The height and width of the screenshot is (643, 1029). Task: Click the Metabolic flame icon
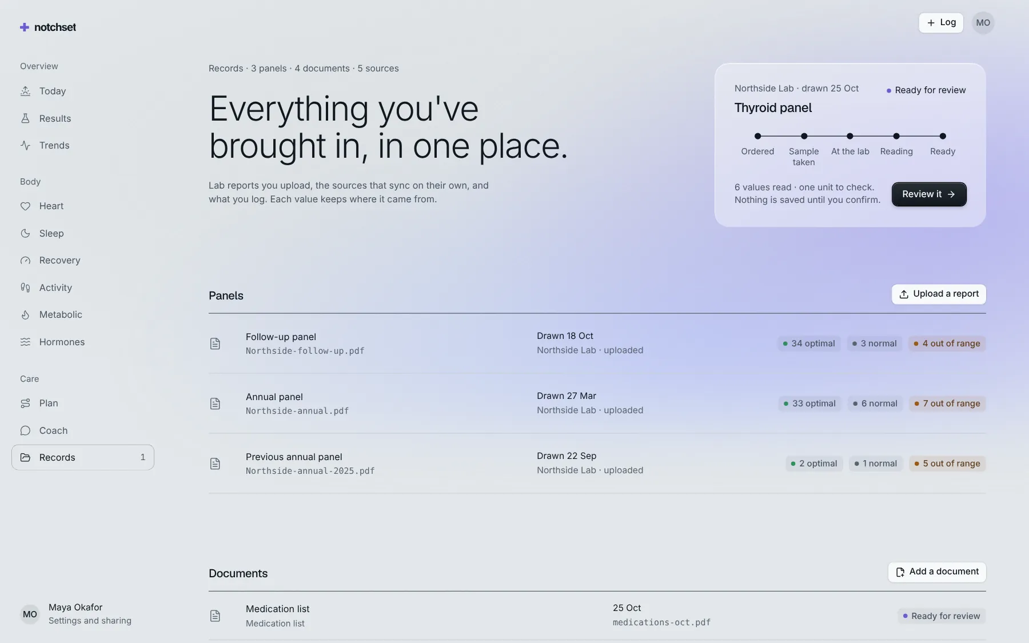point(25,314)
